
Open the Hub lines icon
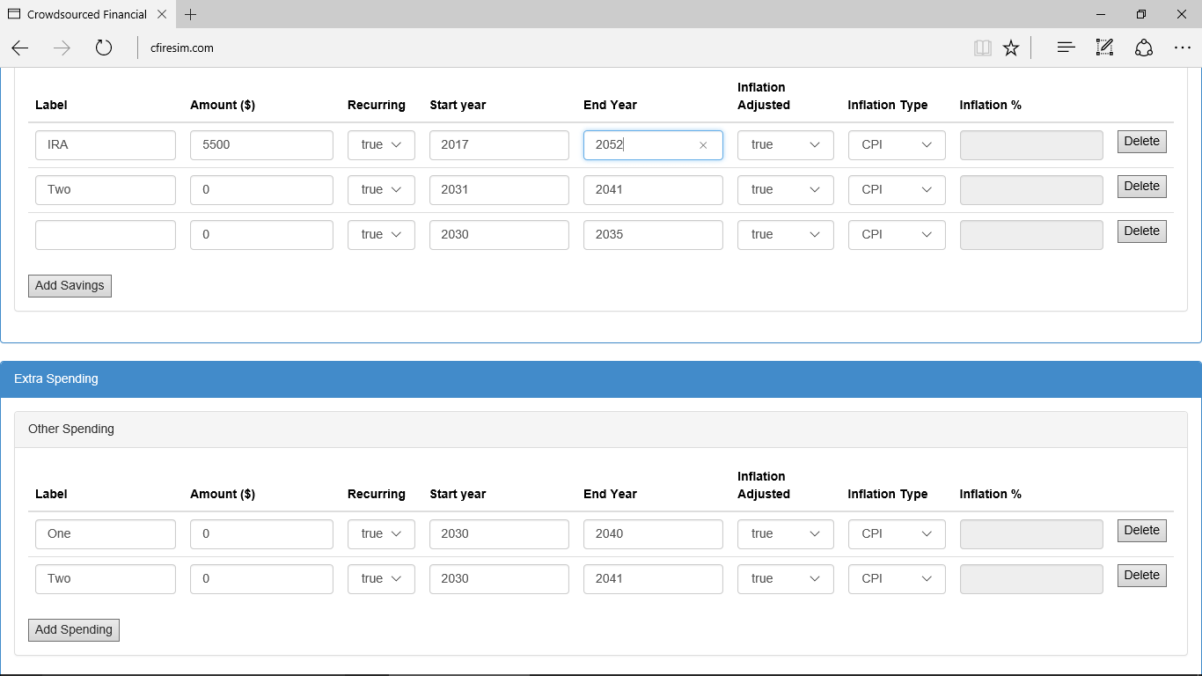coord(1066,48)
